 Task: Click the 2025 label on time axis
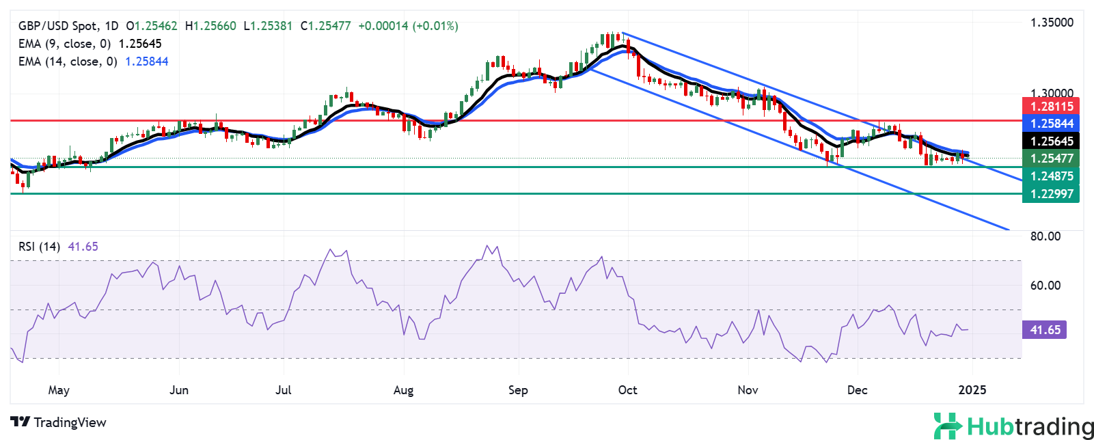click(x=972, y=390)
